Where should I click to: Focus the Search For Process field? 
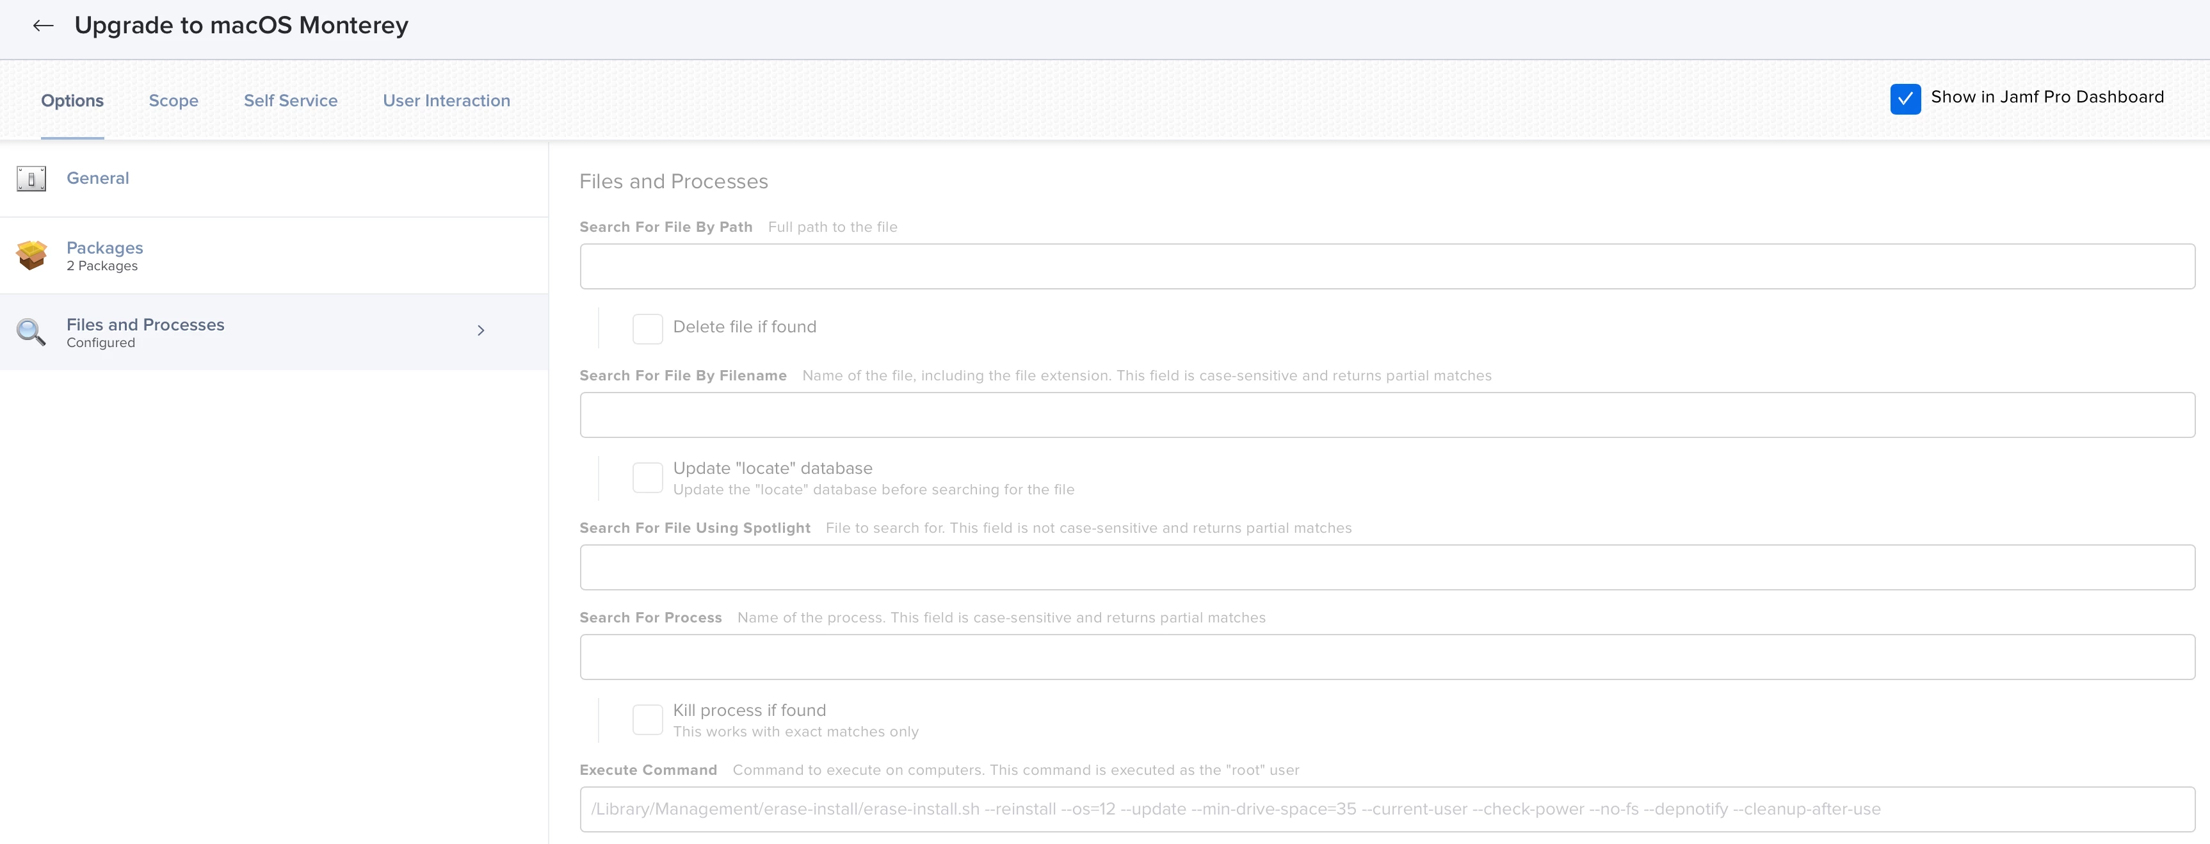tap(1387, 657)
